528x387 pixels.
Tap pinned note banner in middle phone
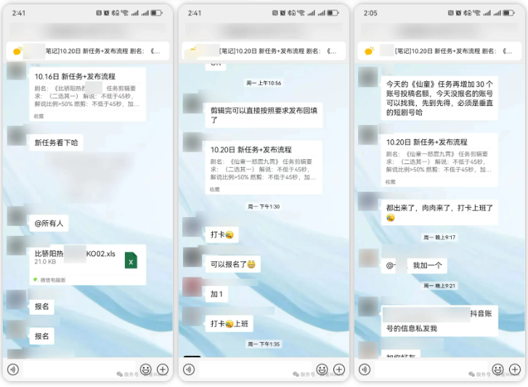coord(264,51)
